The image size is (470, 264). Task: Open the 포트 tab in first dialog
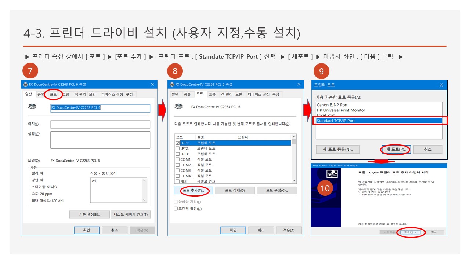click(53, 94)
